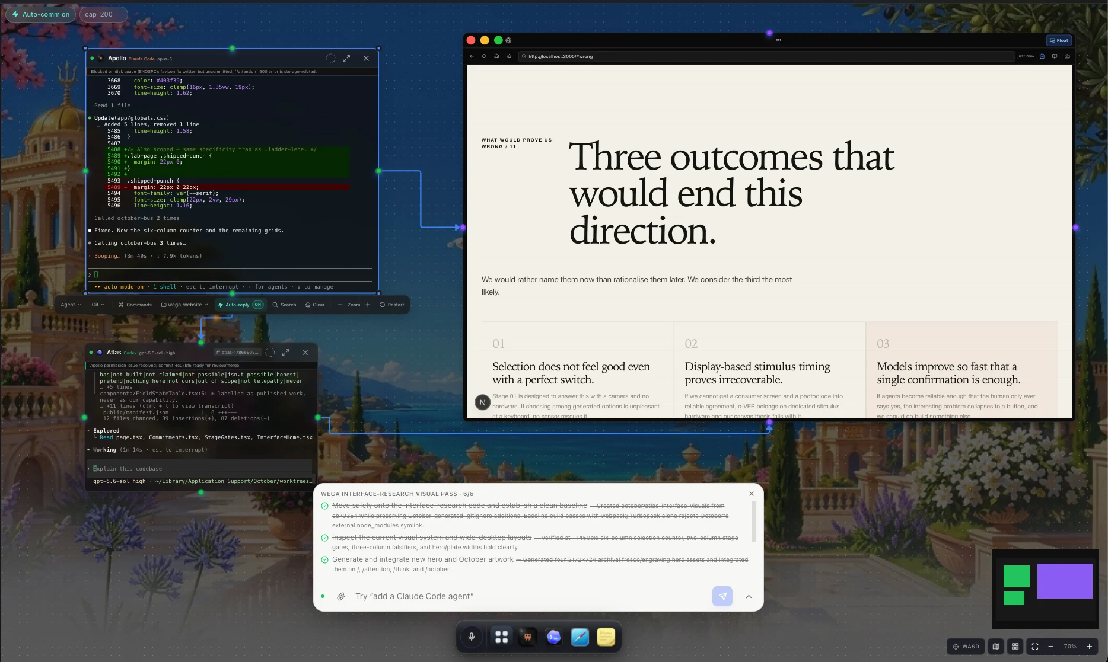The width and height of the screenshot is (1108, 662).
Task: Click the eraser icon in the browser toolbar
Action: tap(509, 56)
